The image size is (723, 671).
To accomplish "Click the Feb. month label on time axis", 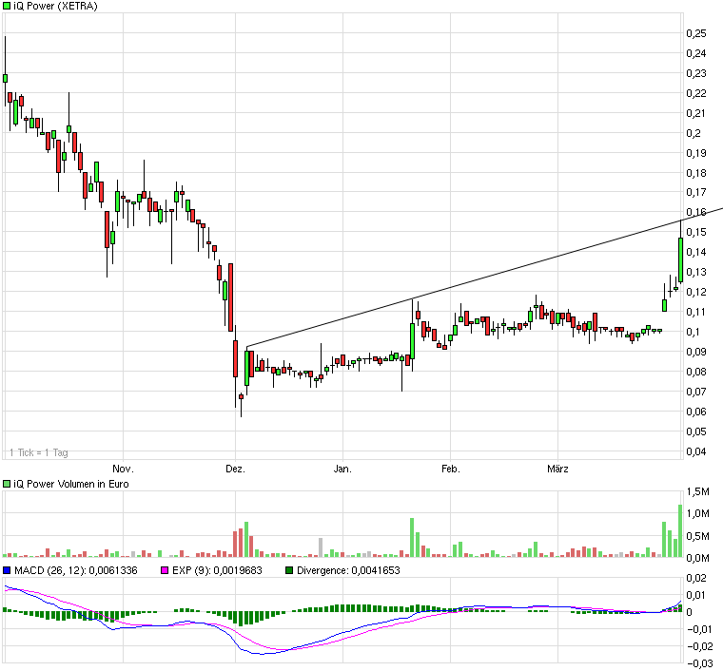I will 450,469.
